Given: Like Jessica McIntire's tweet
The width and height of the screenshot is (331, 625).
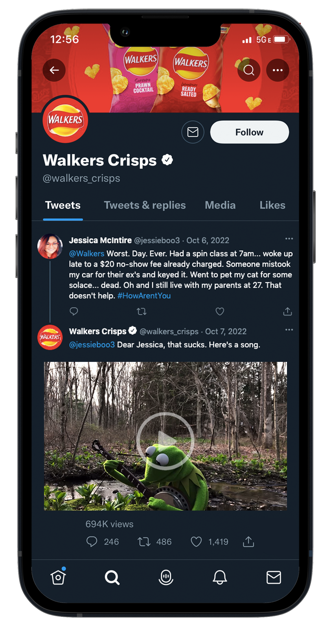Looking at the screenshot, I should tap(220, 312).
